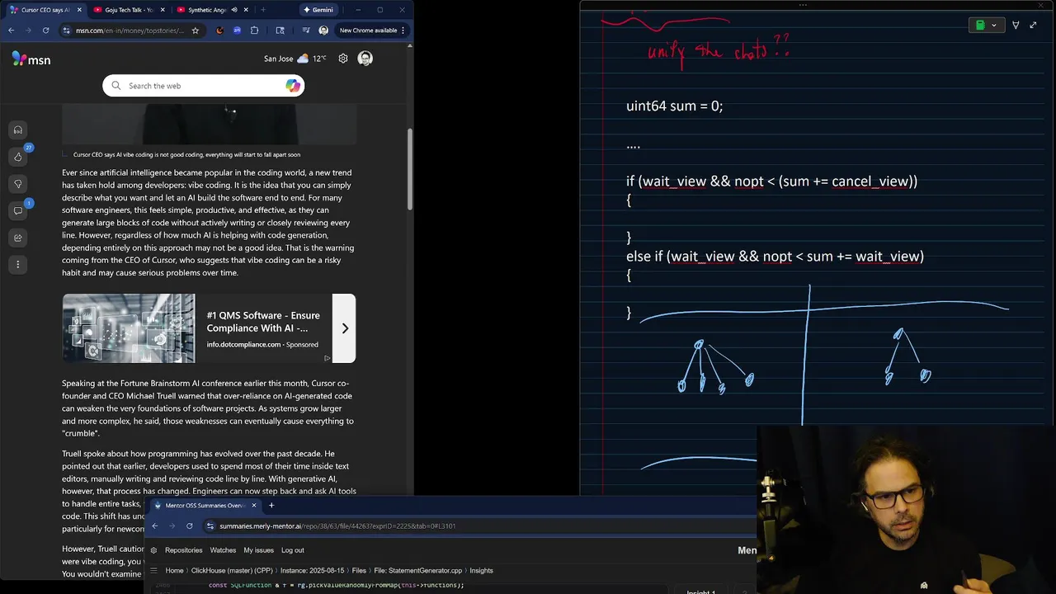Image resolution: width=1056 pixels, height=594 pixels.
Task: Open Watches in Mentor nav
Action: pyautogui.click(x=223, y=550)
